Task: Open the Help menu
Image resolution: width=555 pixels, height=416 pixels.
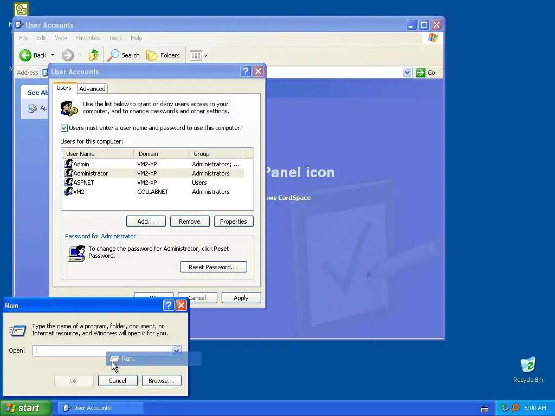Action: pyautogui.click(x=136, y=38)
